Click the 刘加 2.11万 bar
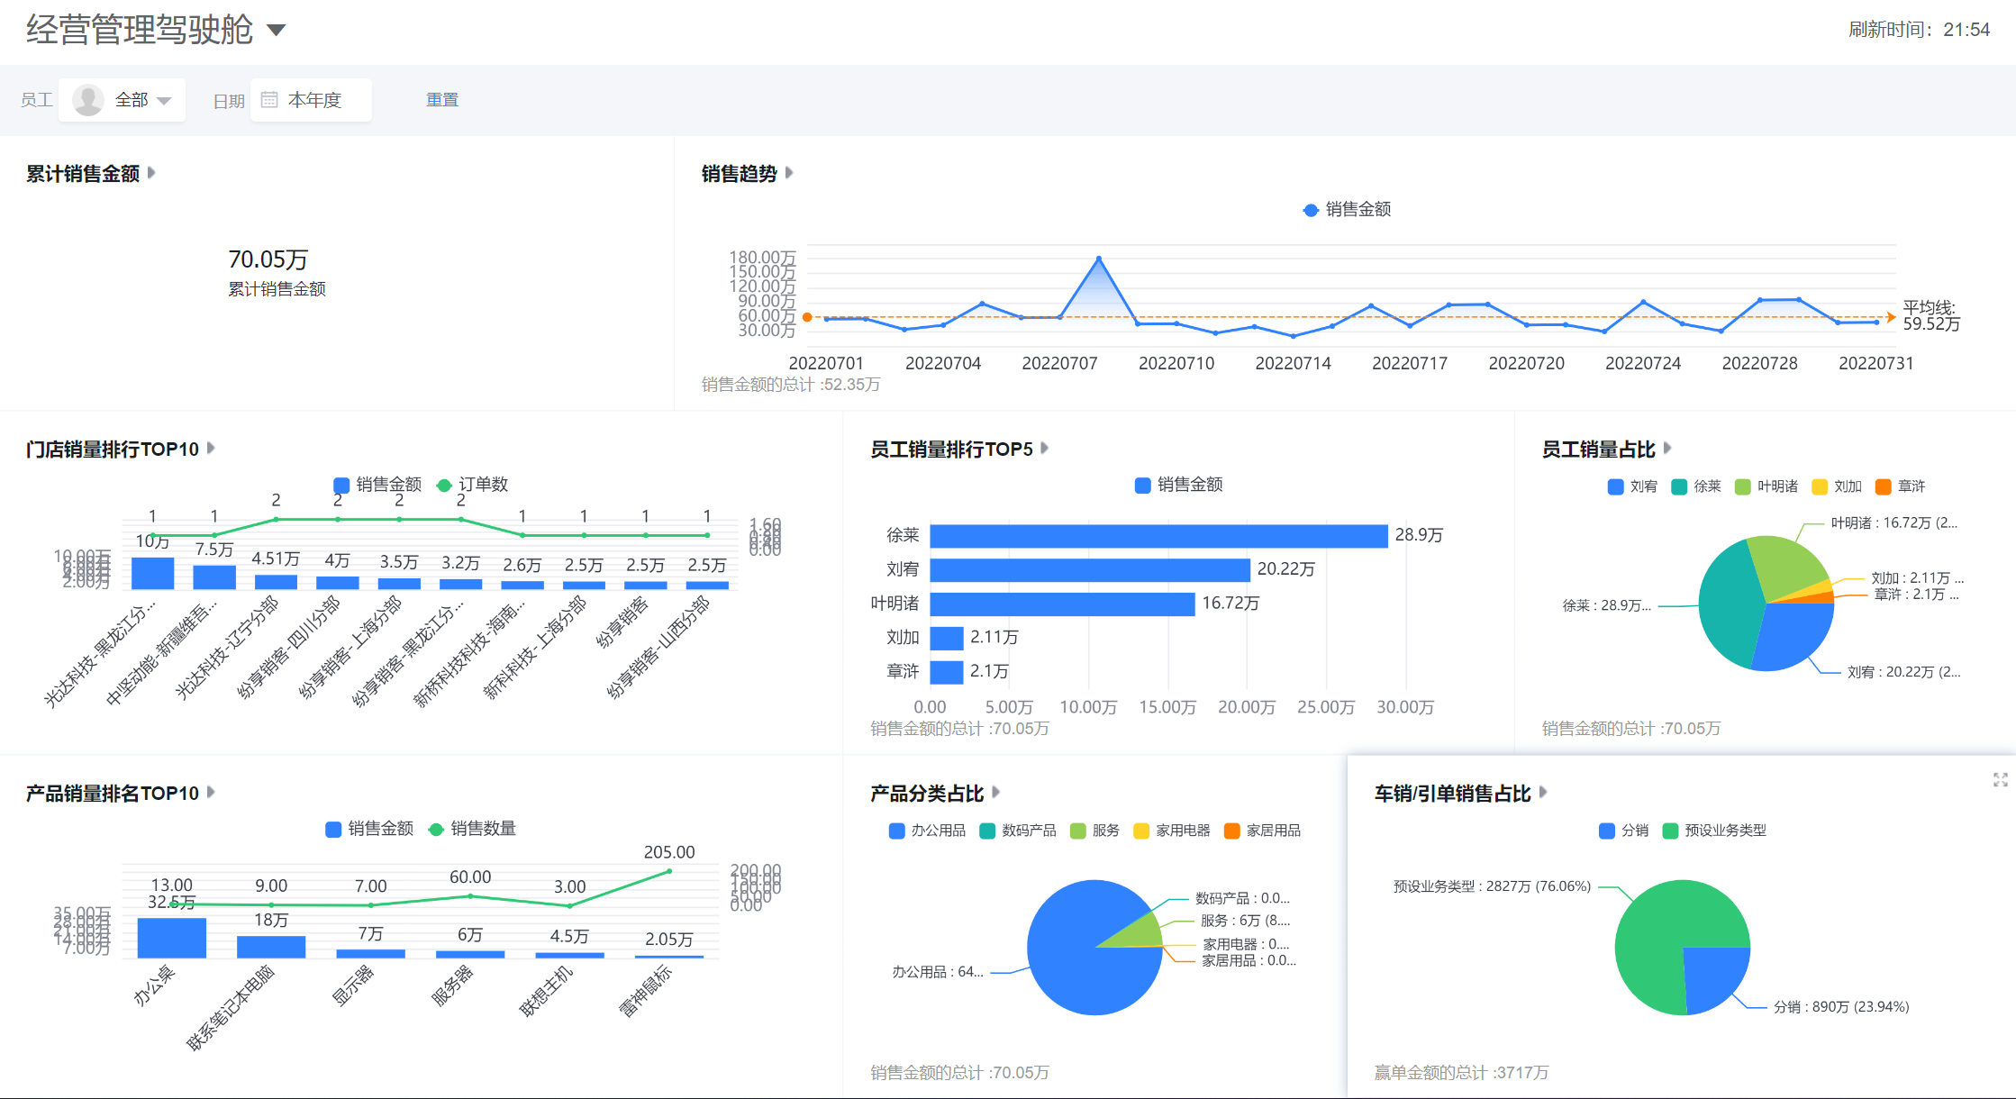2016x1099 pixels. (x=947, y=638)
